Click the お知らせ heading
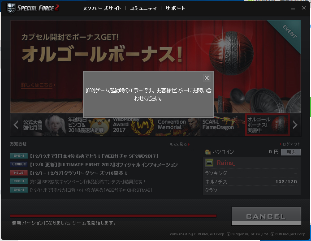The height and width of the screenshot is (241, 311). tap(18, 144)
